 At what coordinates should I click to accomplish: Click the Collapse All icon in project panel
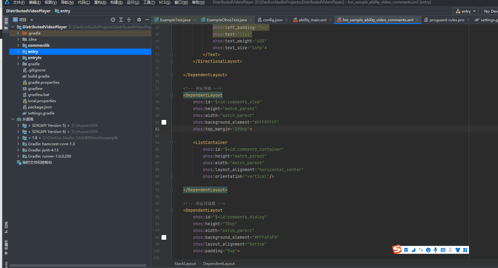(129, 20)
